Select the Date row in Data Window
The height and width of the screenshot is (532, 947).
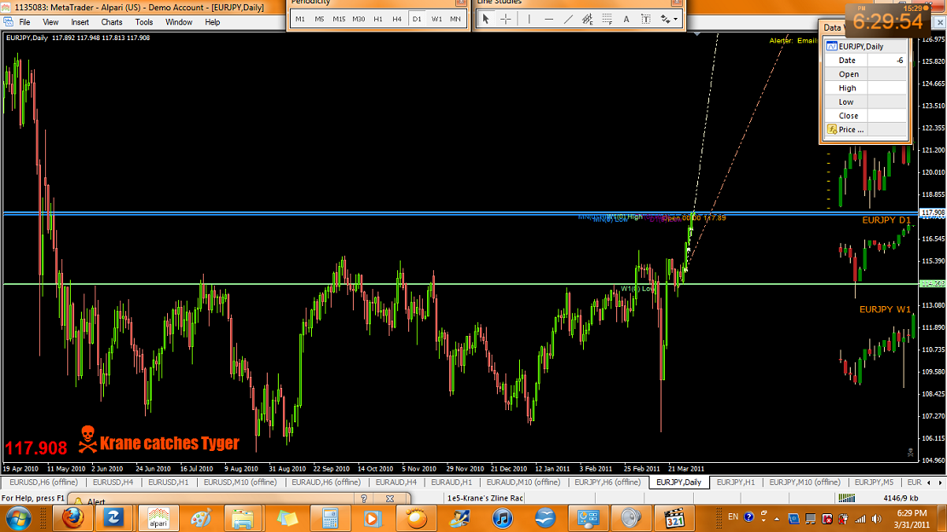[x=866, y=61]
